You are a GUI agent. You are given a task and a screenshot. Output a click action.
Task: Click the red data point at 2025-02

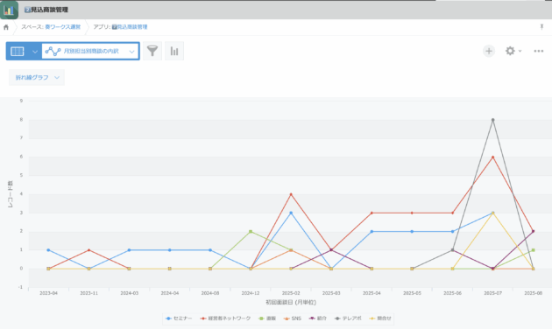click(x=291, y=194)
